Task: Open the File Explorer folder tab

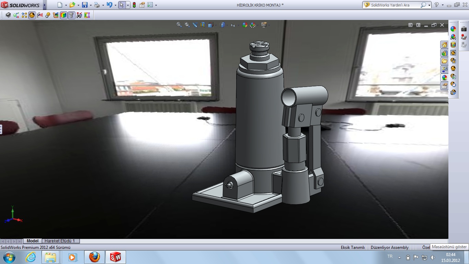Action: tap(444, 61)
